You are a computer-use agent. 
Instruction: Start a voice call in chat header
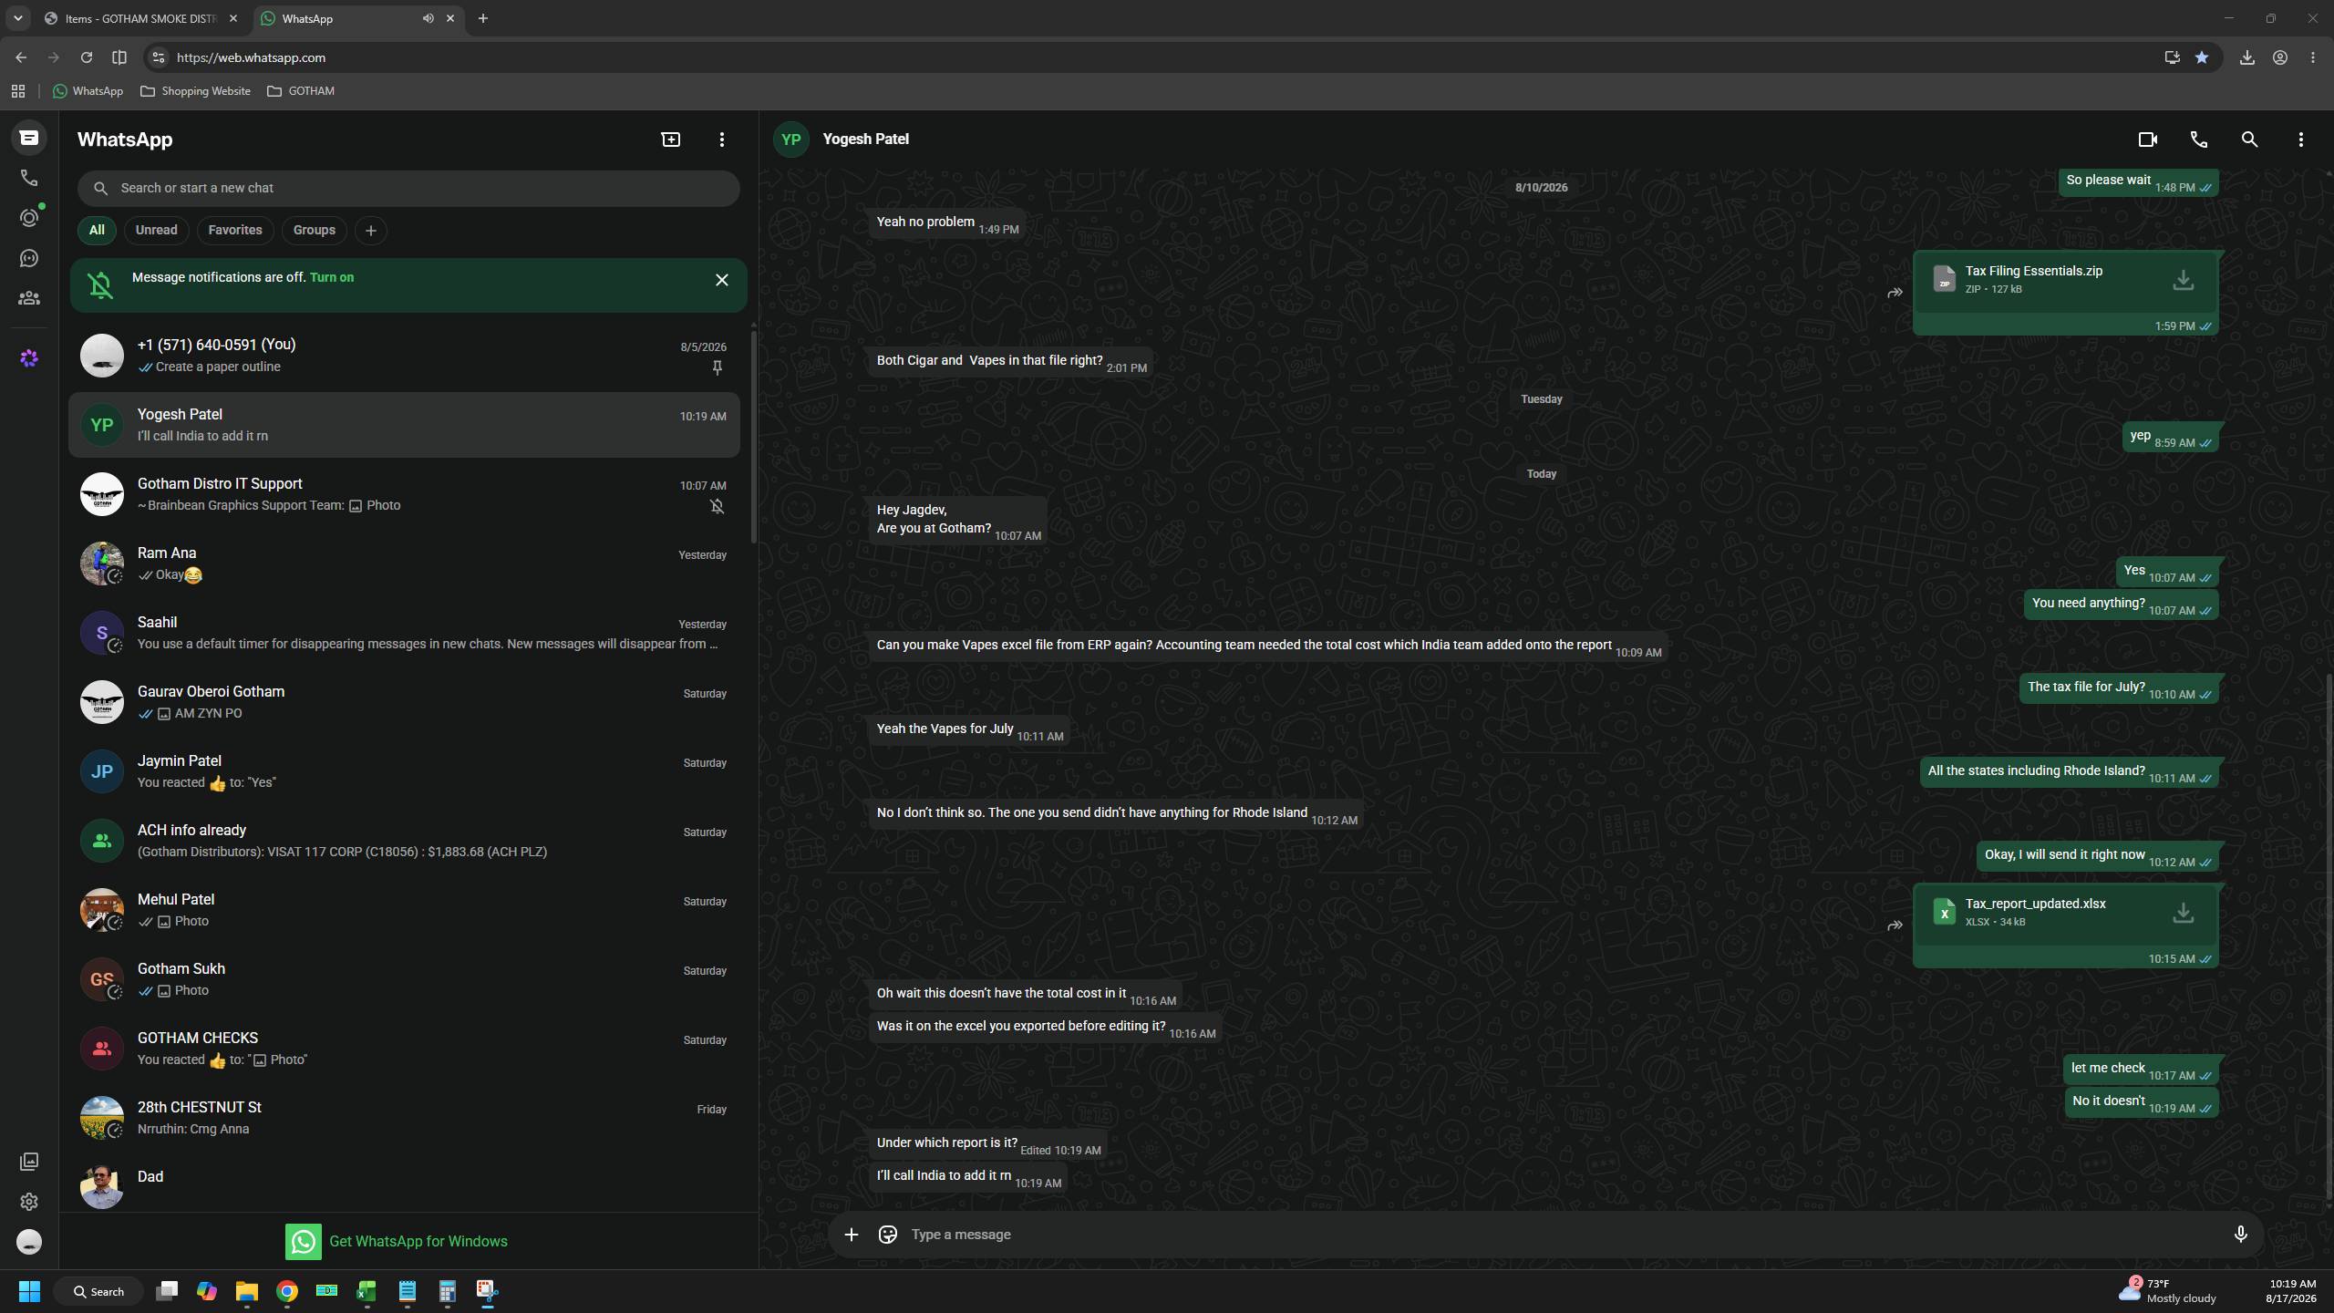2198,140
